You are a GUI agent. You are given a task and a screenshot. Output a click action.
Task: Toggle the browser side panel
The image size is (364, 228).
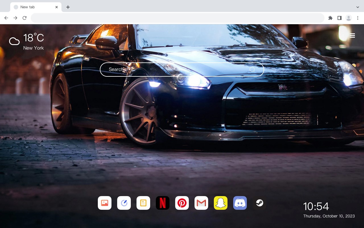(x=339, y=18)
